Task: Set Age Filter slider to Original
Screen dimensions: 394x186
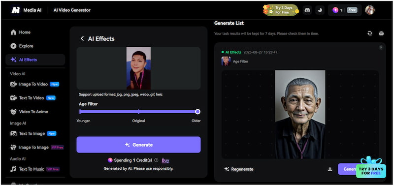Action: 138,112
